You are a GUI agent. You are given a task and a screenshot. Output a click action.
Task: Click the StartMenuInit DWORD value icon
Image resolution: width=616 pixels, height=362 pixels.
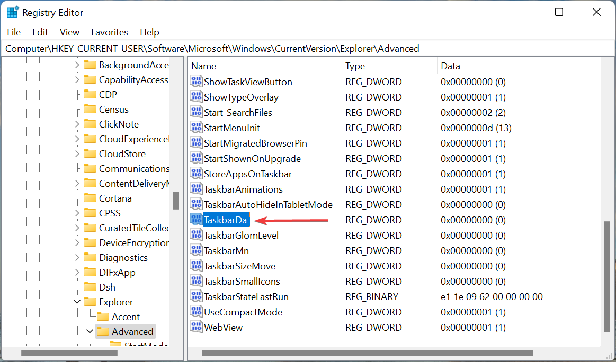point(196,127)
